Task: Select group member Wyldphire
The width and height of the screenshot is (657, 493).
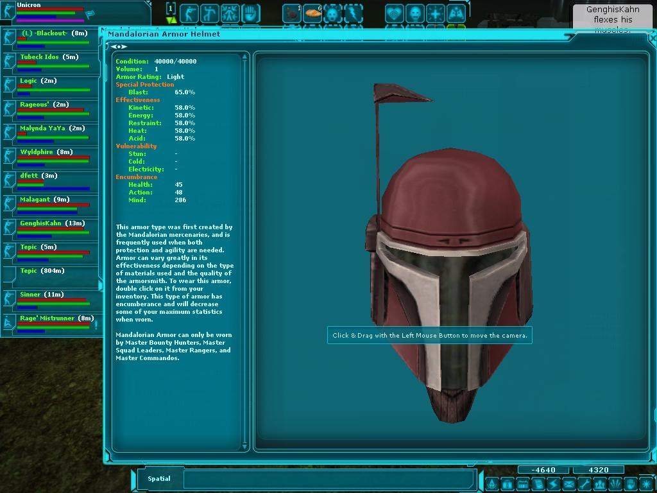Action: 50,158
